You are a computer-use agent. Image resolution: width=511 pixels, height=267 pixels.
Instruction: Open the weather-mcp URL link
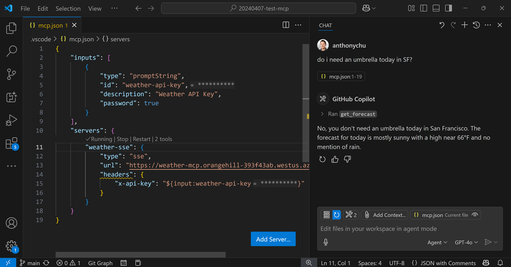219,165
